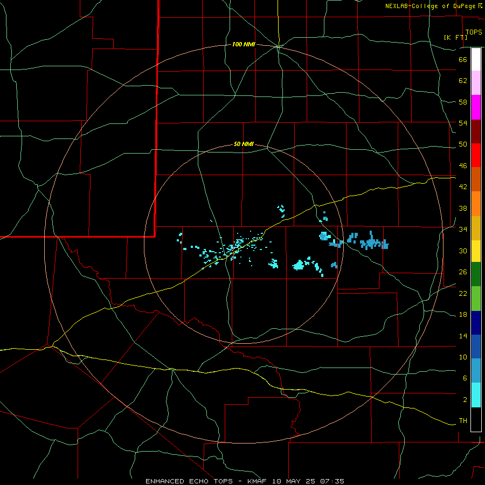Click the legend value '2'

coord(465,400)
